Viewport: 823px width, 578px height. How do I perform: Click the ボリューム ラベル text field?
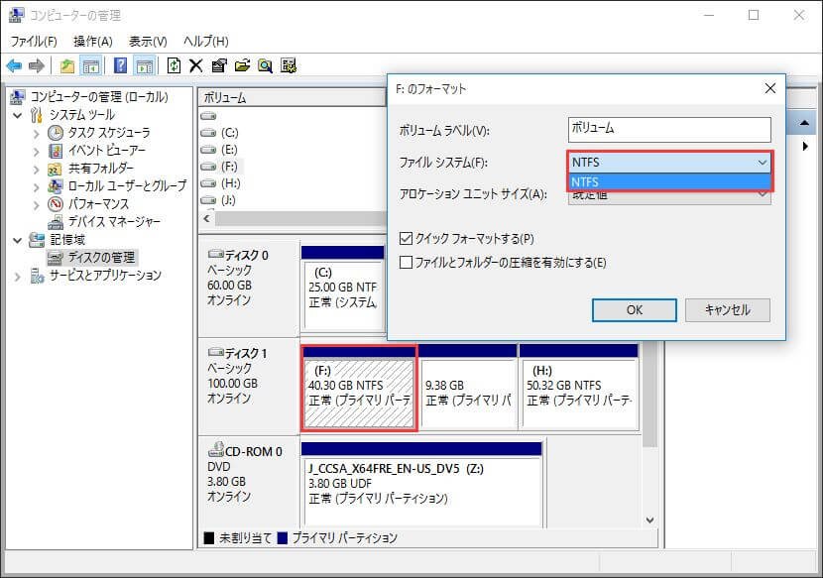669,130
